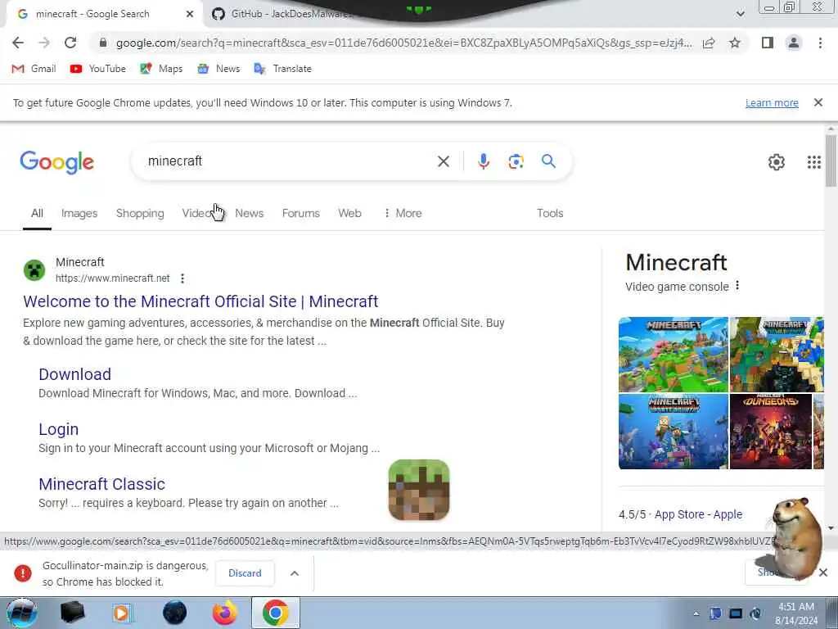This screenshot has width=838, height=629.
Task: Open Google quick settings gear
Action: [776, 162]
